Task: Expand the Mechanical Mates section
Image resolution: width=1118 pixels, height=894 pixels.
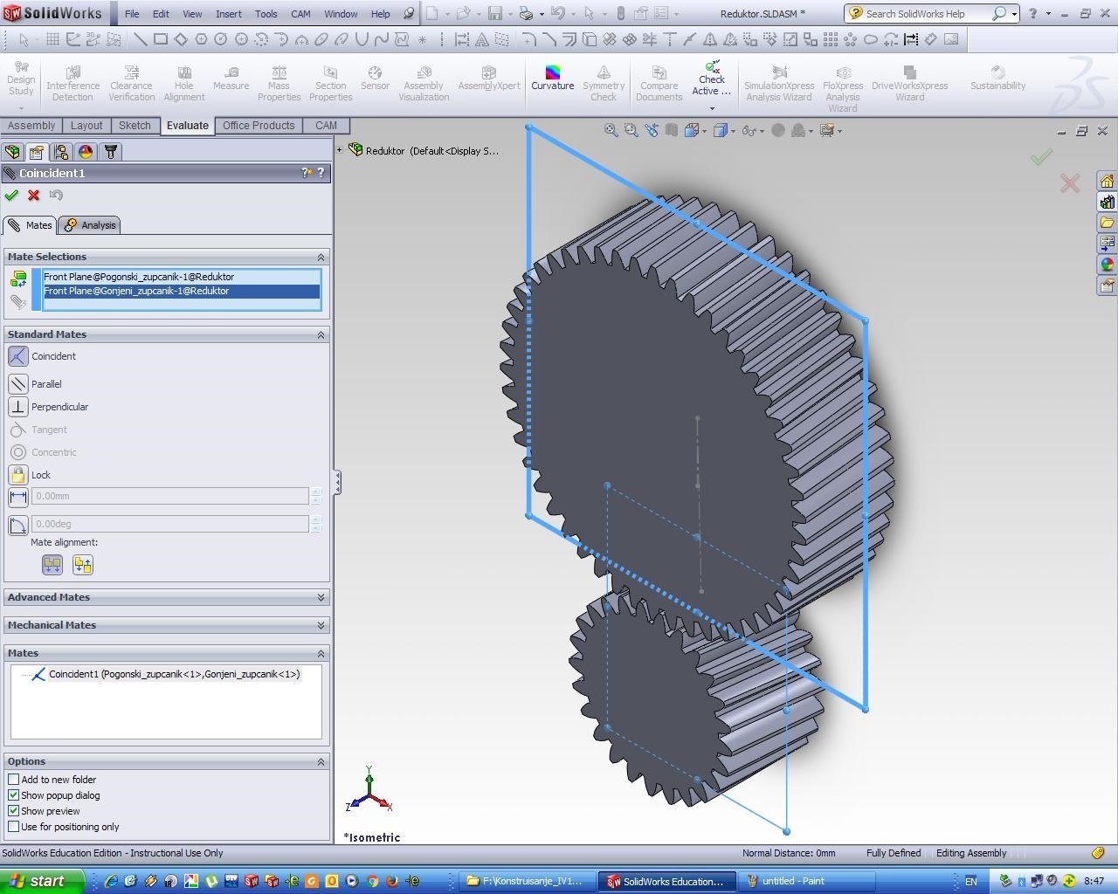Action: pos(321,625)
